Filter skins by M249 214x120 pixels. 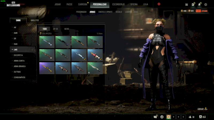tap(67, 29)
